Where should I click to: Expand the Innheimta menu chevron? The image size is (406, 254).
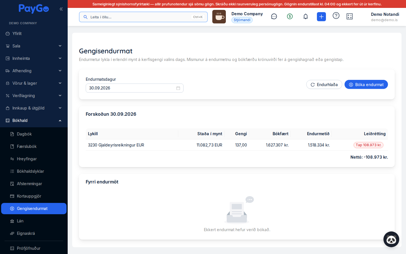(60, 58)
